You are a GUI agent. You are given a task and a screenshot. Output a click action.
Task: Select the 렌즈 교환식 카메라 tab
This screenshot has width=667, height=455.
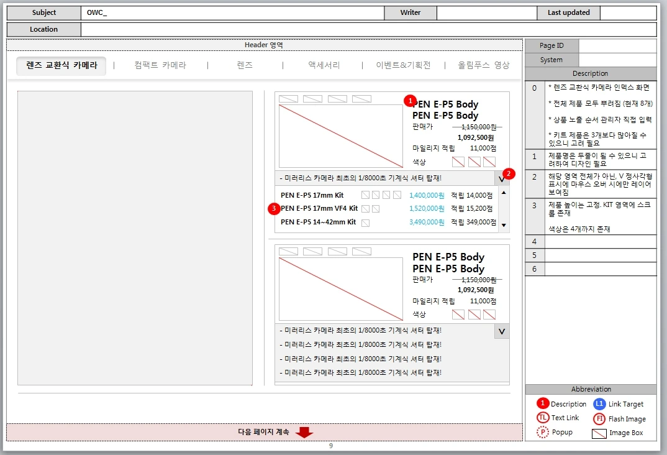click(61, 65)
